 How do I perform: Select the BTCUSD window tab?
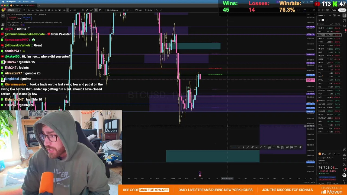(x=23, y=5)
